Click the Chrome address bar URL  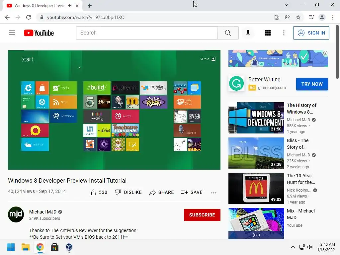coord(86,17)
